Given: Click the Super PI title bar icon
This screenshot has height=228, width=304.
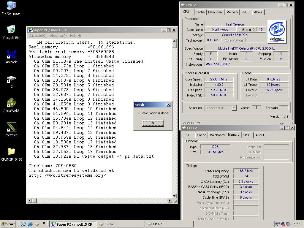Looking at the screenshot, I should point(30,30).
